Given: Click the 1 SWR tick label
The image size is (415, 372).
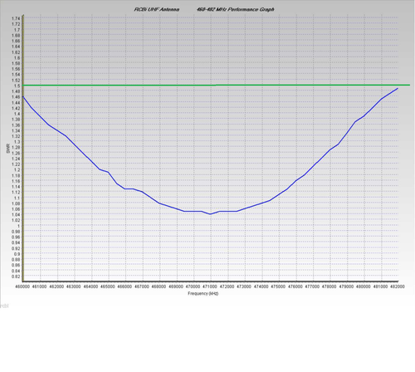Looking at the screenshot, I should pos(19,226).
